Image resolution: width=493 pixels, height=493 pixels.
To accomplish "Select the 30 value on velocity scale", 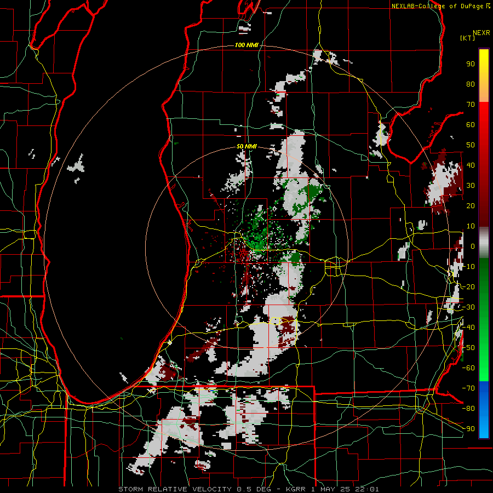I will click(x=471, y=186).
